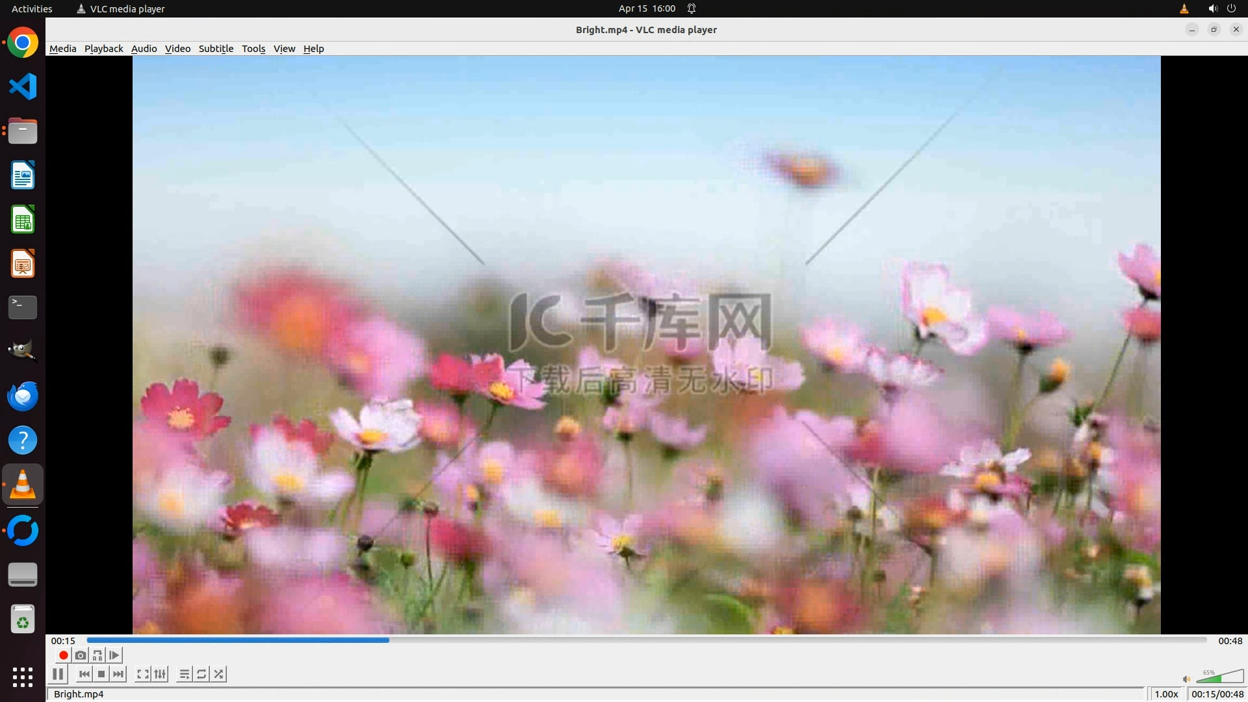Click the 1.00x playback speed label
The height and width of the screenshot is (702, 1248).
point(1166,694)
